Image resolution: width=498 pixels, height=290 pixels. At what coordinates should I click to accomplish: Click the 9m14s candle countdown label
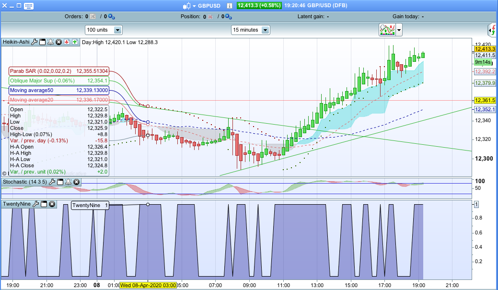click(x=483, y=62)
